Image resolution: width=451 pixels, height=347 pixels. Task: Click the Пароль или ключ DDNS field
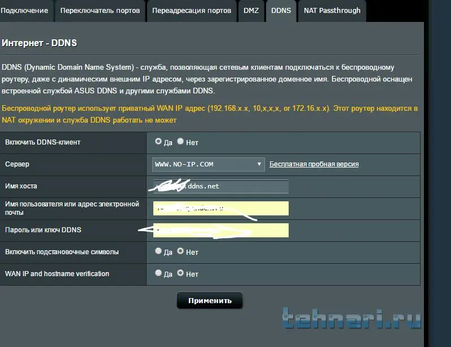click(x=221, y=230)
